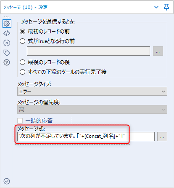Open the gear configuration tab icon
174x188 pixels.
pyautogui.click(x=7, y=24)
